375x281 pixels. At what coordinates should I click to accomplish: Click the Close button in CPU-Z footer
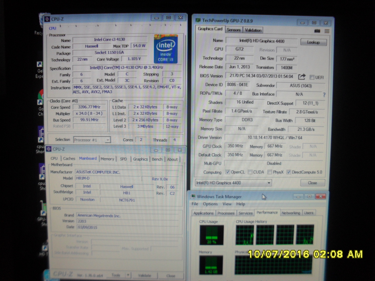[x=171, y=276]
